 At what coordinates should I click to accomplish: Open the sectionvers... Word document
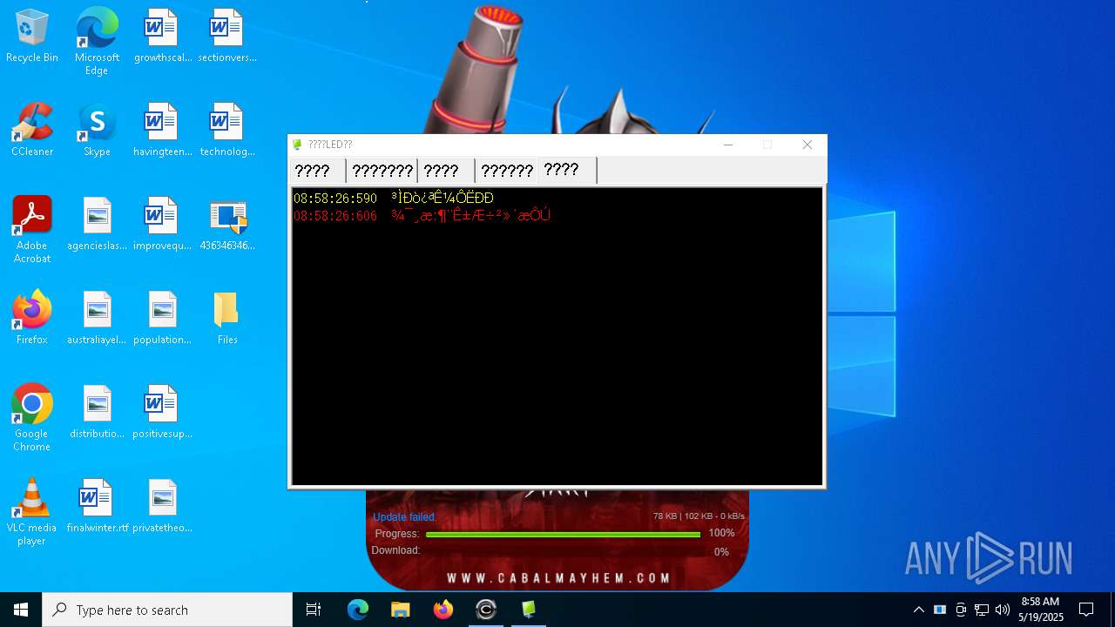pyautogui.click(x=227, y=36)
